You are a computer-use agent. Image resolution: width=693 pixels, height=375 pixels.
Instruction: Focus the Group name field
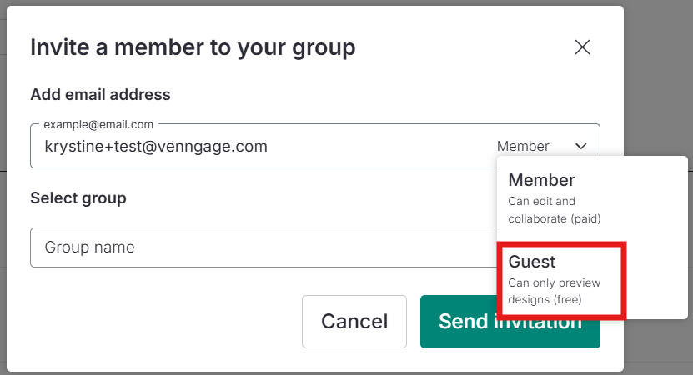pyautogui.click(x=264, y=247)
